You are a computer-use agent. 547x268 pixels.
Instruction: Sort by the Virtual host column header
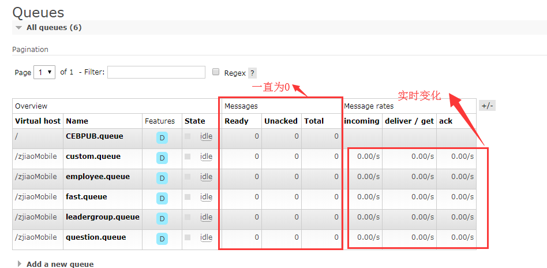[x=38, y=121]
